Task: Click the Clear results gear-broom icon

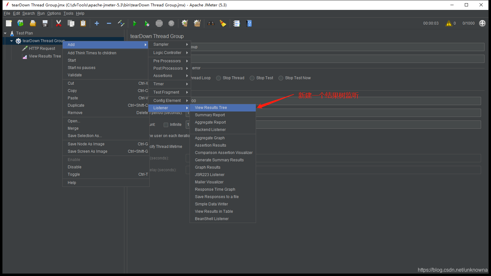Action: [x=185, y=23]
